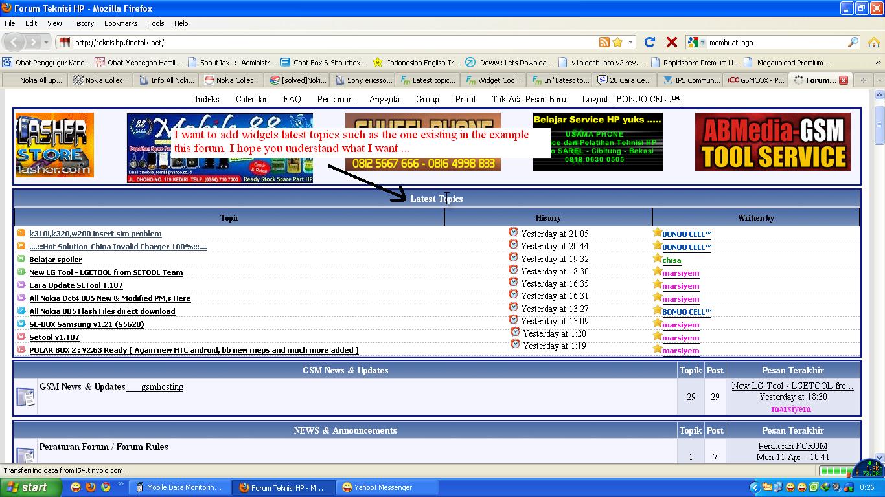
Task: Click the page vertical scrollbar thumb
Action: point(879,124)
